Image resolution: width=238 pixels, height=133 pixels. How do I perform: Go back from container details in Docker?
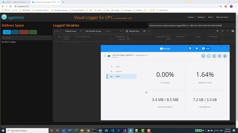tap(104, 56)
